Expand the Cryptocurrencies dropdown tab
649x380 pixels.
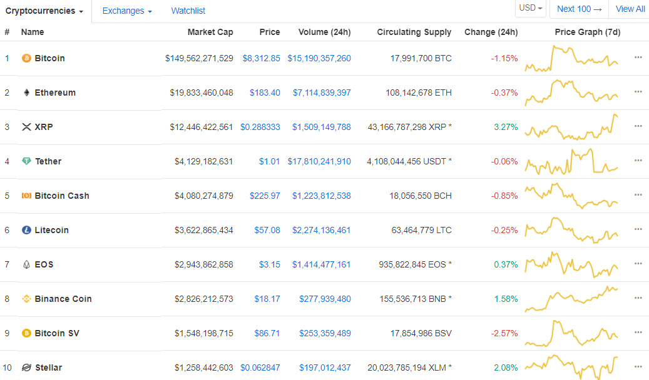click(44, 11)
